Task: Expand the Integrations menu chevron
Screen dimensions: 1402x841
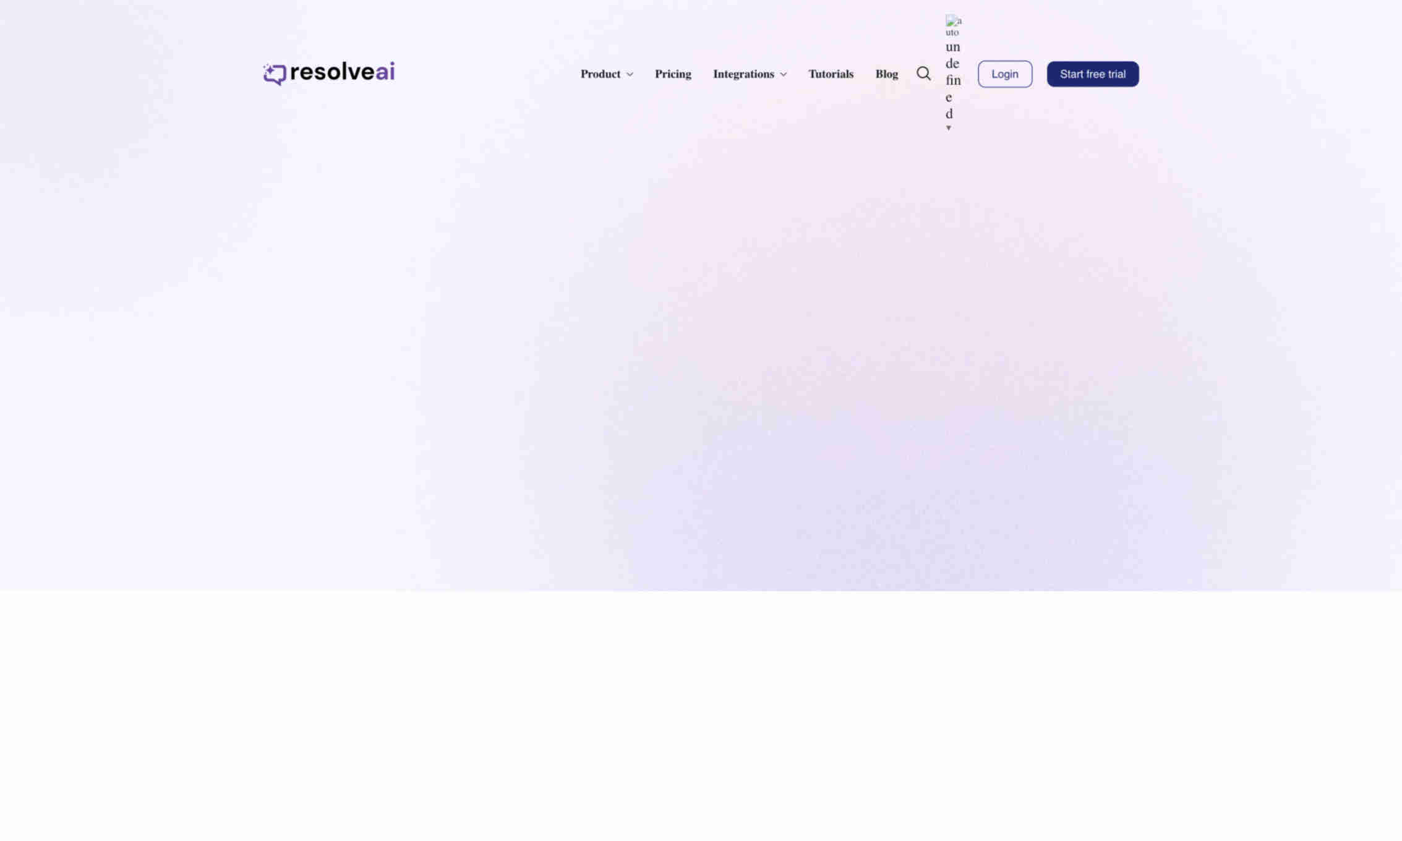Action: click(782, 74)
